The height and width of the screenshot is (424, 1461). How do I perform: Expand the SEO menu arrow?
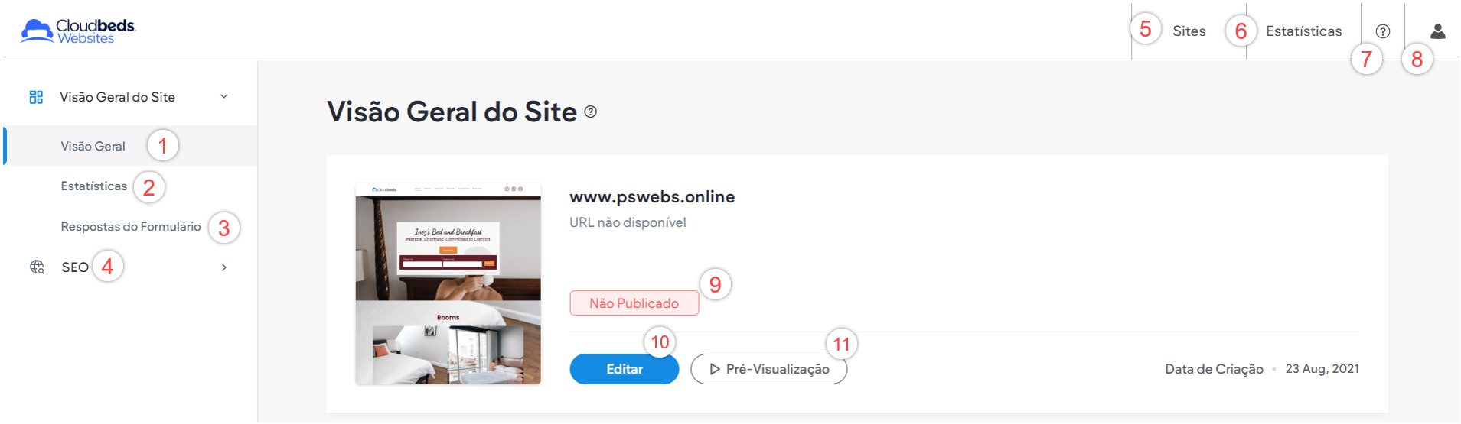click(x=224, y=267)
